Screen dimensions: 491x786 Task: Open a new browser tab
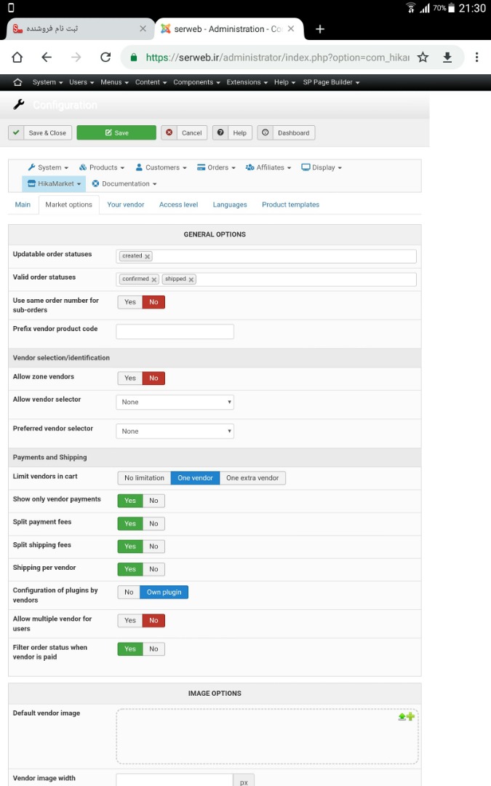click(x=320, y=29)
